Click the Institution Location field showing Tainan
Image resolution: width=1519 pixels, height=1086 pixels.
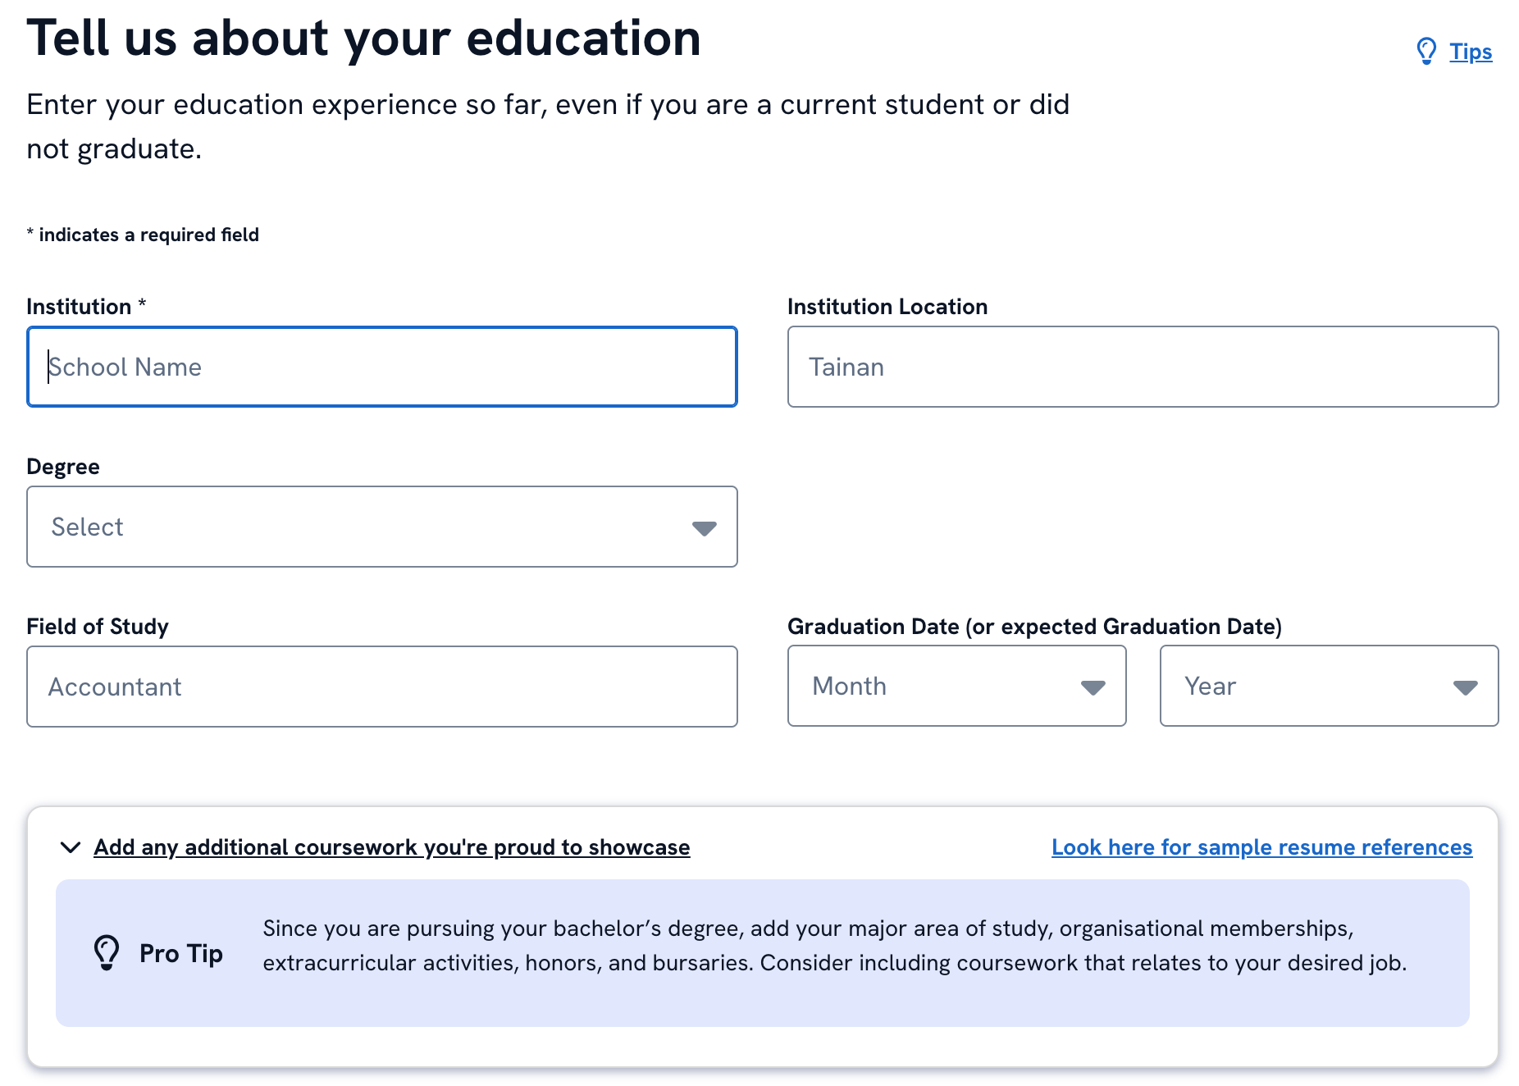point(1143,367)
